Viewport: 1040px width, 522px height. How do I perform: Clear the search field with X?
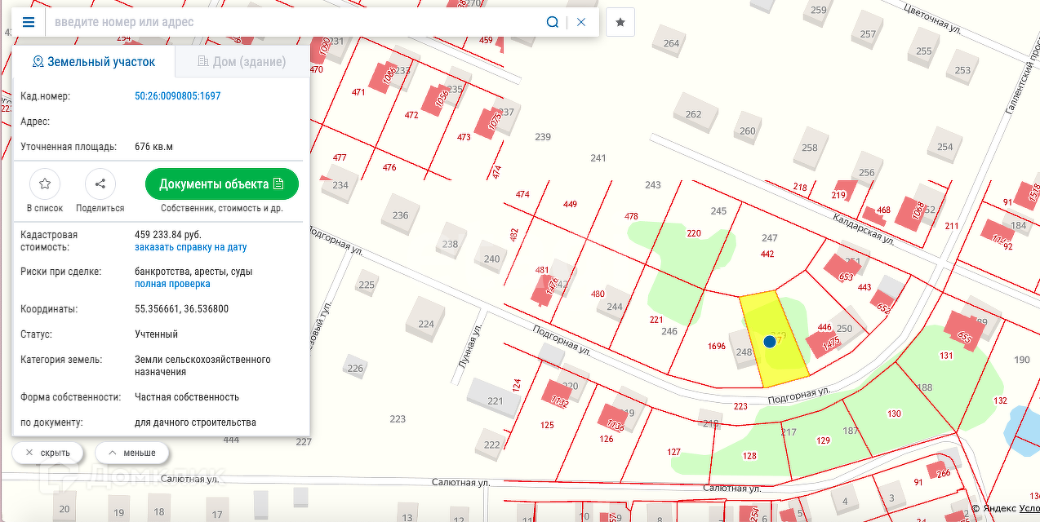coord(581,22)
